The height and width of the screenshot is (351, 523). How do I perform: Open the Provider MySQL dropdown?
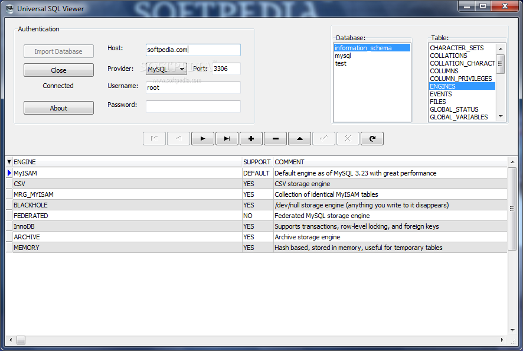click(x=166, y=69)
